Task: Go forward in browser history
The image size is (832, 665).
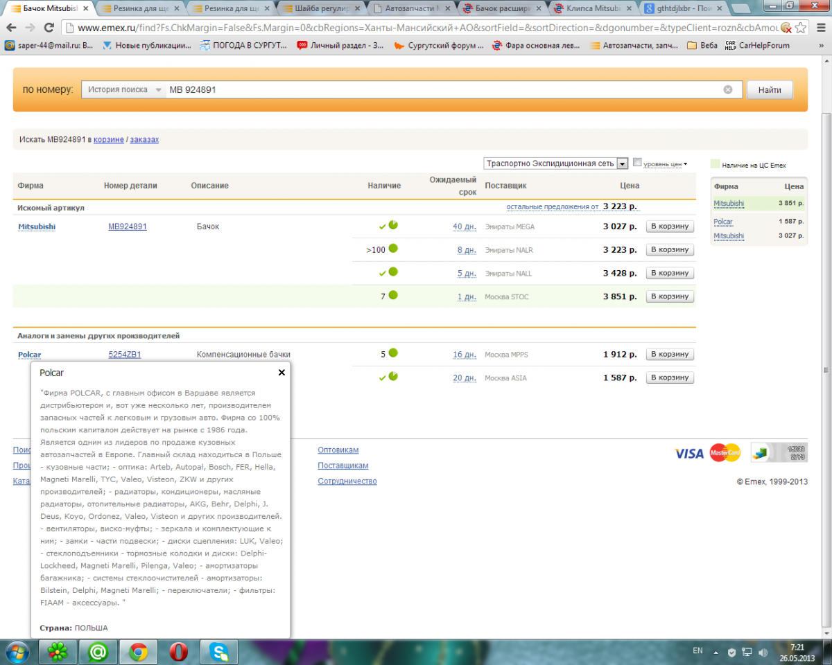Action: click(30, 28)
